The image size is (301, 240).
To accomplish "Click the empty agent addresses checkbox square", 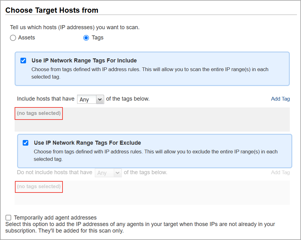I will point(8,217).
